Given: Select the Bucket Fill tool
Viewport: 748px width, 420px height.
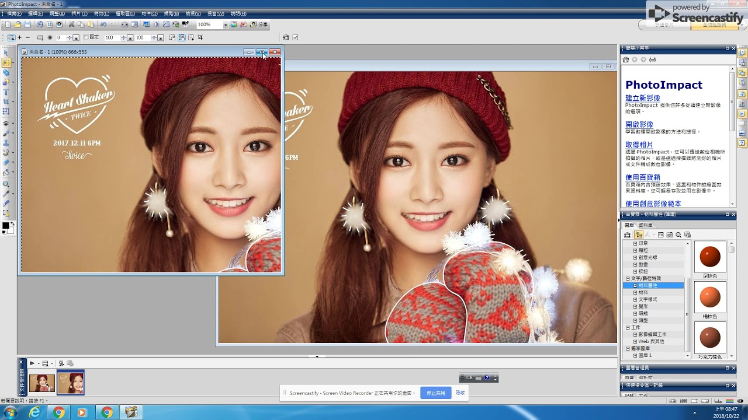Looking at the screenshot, I should (x=6, y=172).
